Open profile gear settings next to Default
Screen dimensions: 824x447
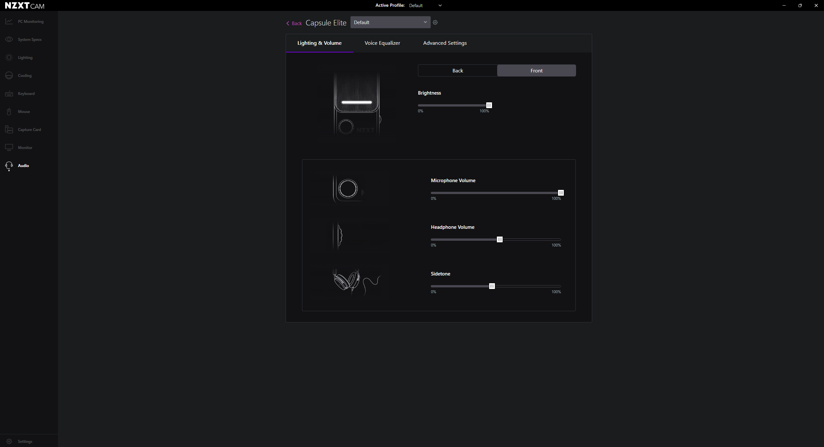[x=435, y=22]
